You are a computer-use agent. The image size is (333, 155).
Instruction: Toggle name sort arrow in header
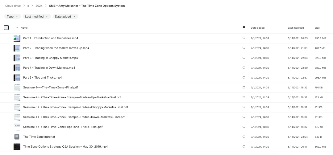(17, 28)
